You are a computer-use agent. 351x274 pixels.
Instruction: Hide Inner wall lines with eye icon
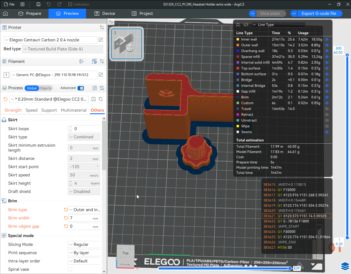click(x=327, y=39)
